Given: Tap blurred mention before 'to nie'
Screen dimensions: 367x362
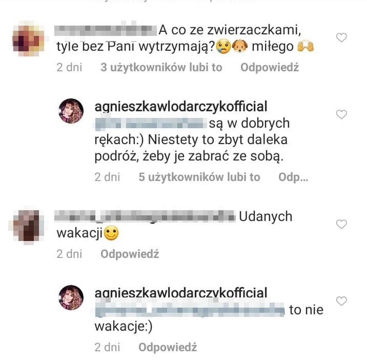Looking at the screenshot, I should coord(190,310).
